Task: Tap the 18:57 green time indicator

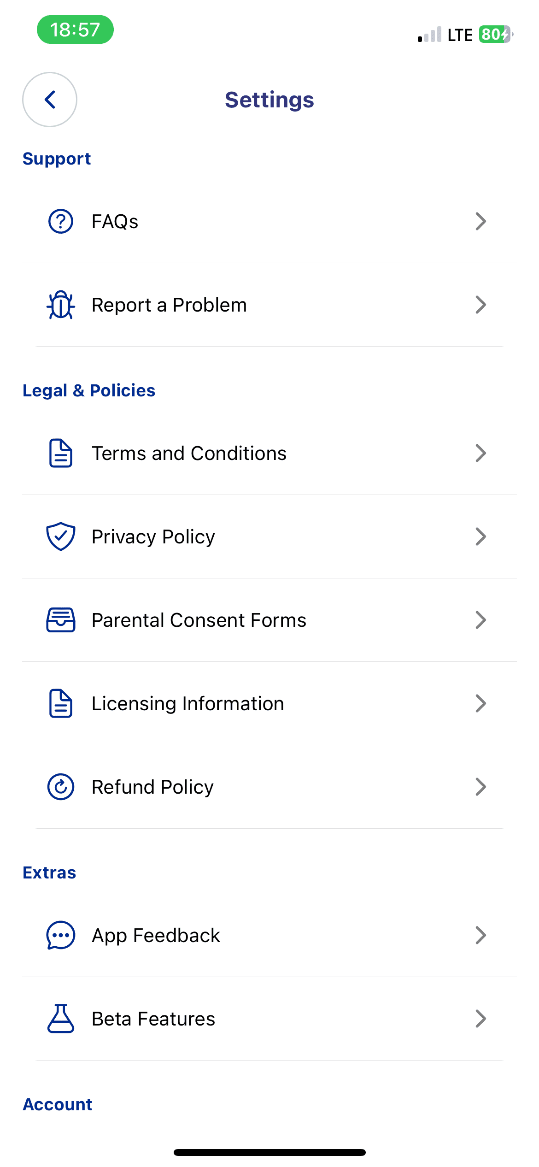Action: point(75,29)
